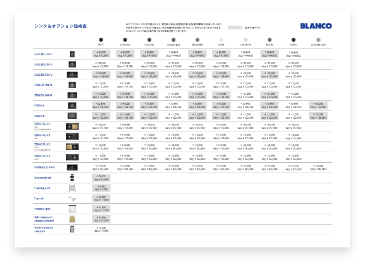Click the Multifunctional colander label

click(44, 230)
